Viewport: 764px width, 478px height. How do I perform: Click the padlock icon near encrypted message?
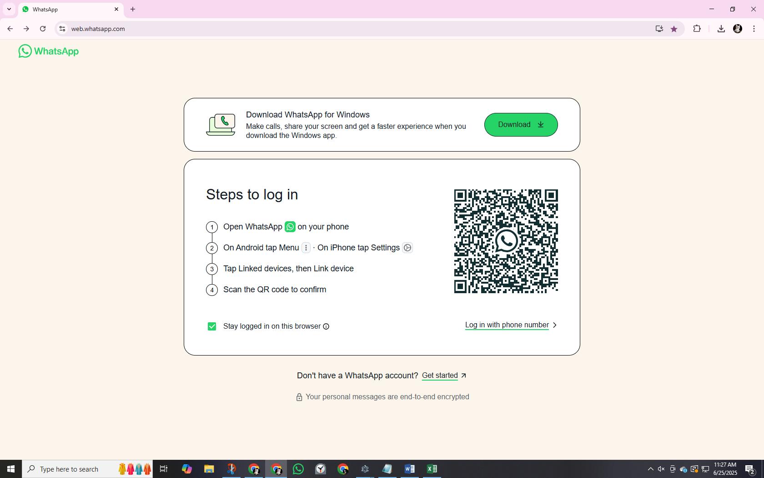[x=299, y=397]
